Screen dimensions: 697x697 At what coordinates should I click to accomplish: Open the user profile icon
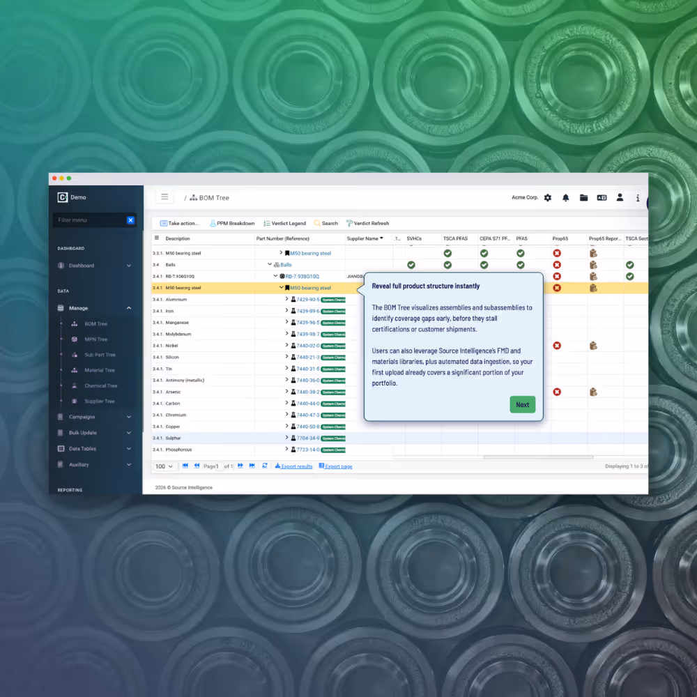point(620,198)
